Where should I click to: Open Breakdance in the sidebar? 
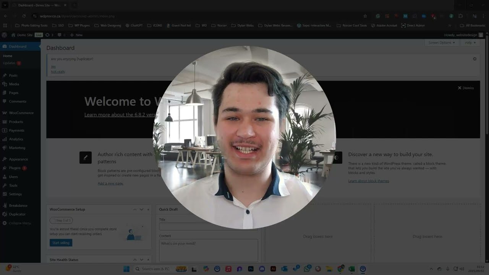(18, 205)
